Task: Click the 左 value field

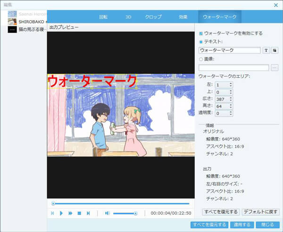Action: coord(222,85)
